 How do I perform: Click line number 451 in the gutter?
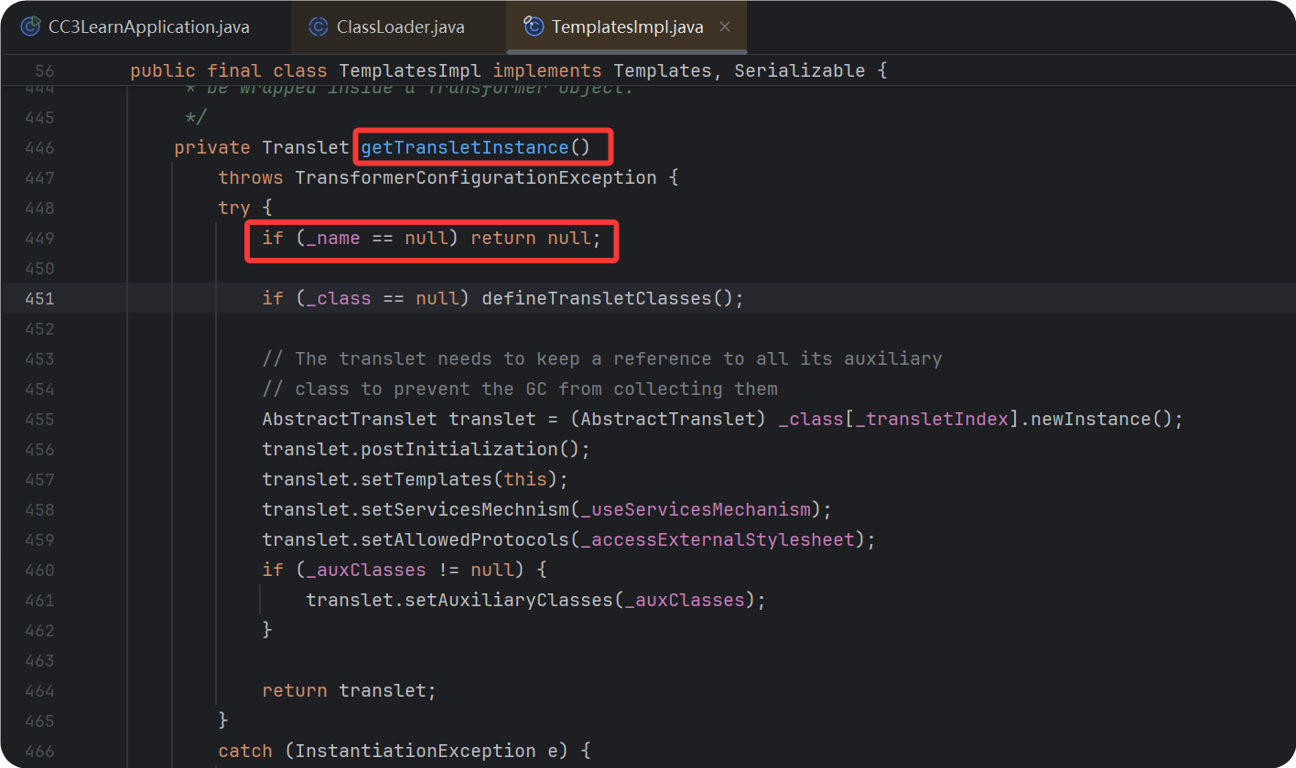pos(39,297)
